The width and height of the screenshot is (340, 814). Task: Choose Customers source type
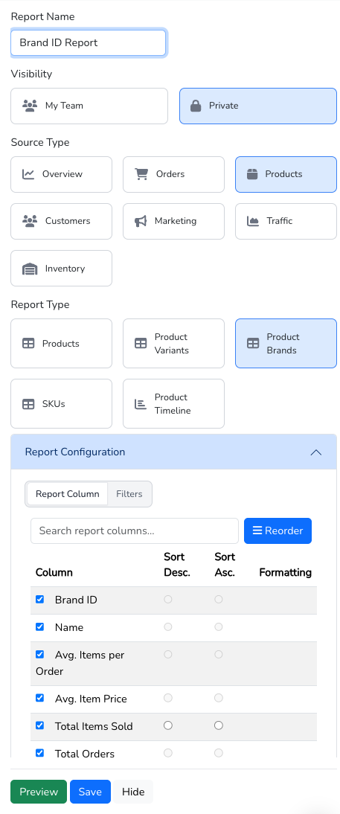(61, 221)
